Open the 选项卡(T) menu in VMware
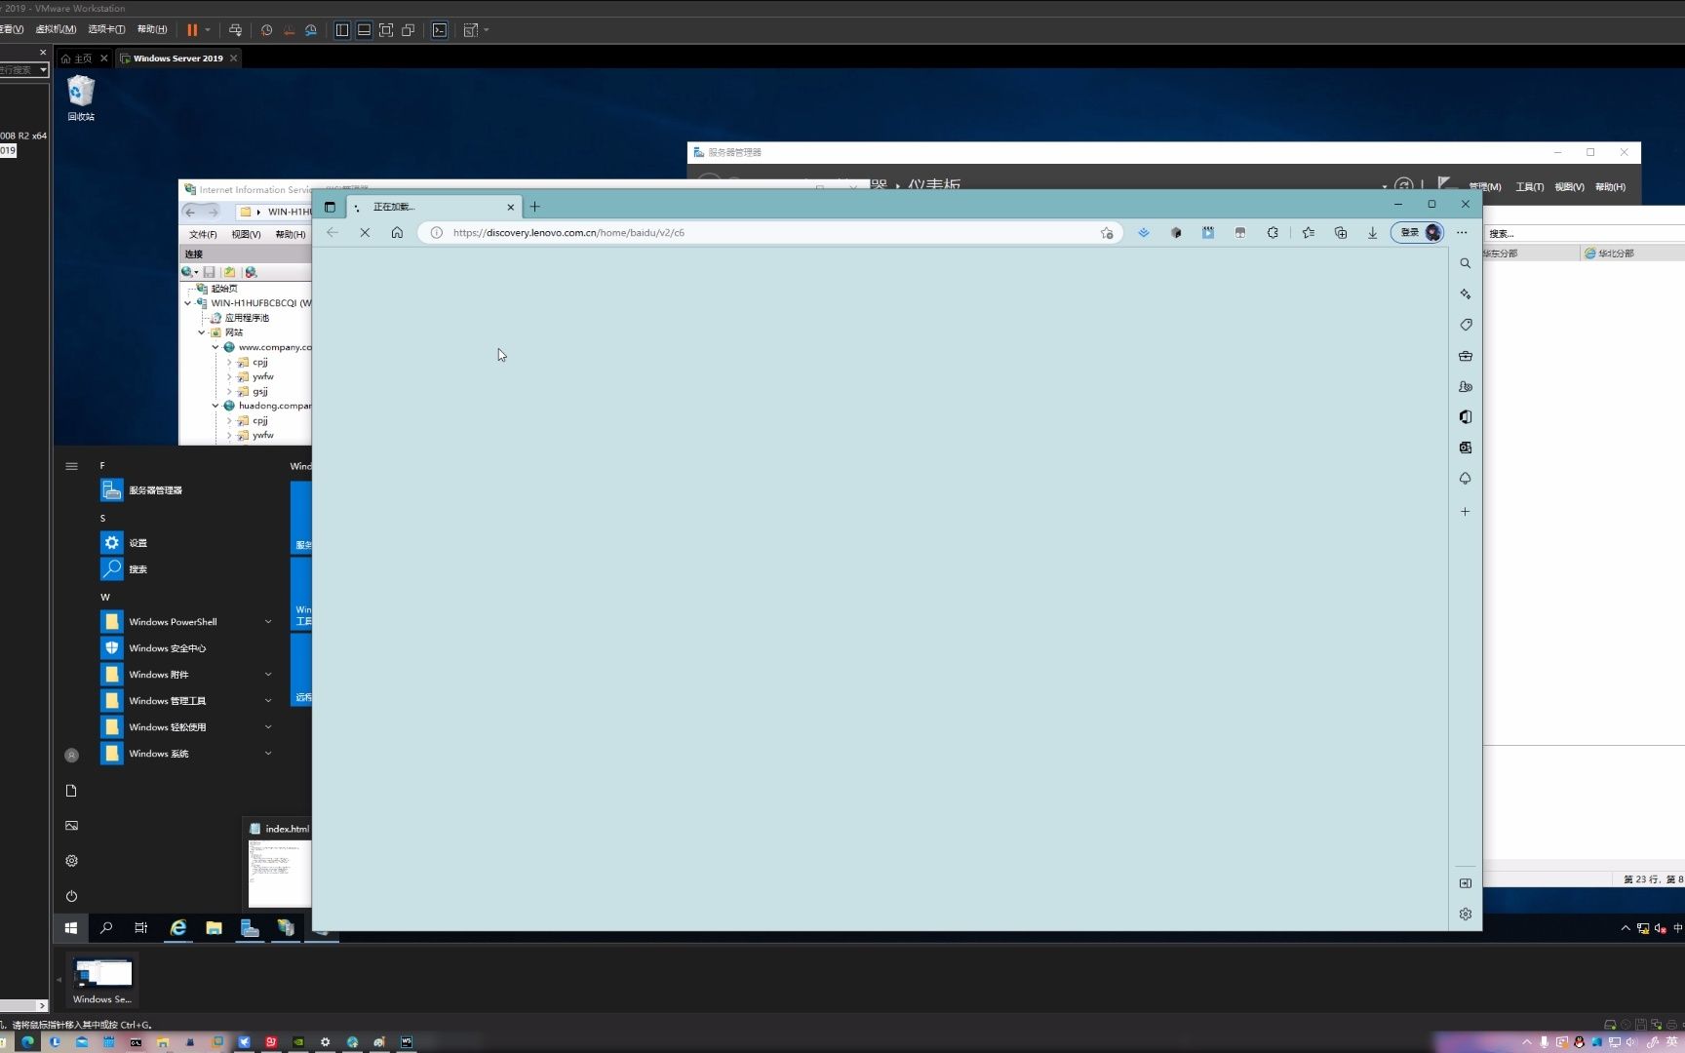This screenshot has height=1053, width=1685. point(106,29)
